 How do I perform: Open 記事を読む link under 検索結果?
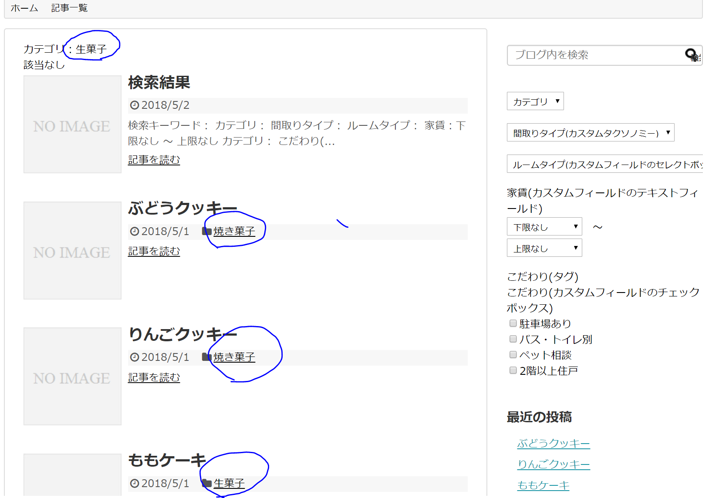(154, 160)
